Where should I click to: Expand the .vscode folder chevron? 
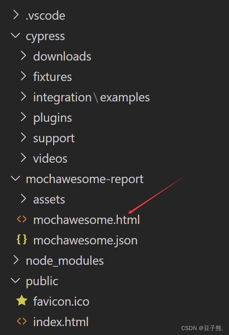[x=16, y=15]
